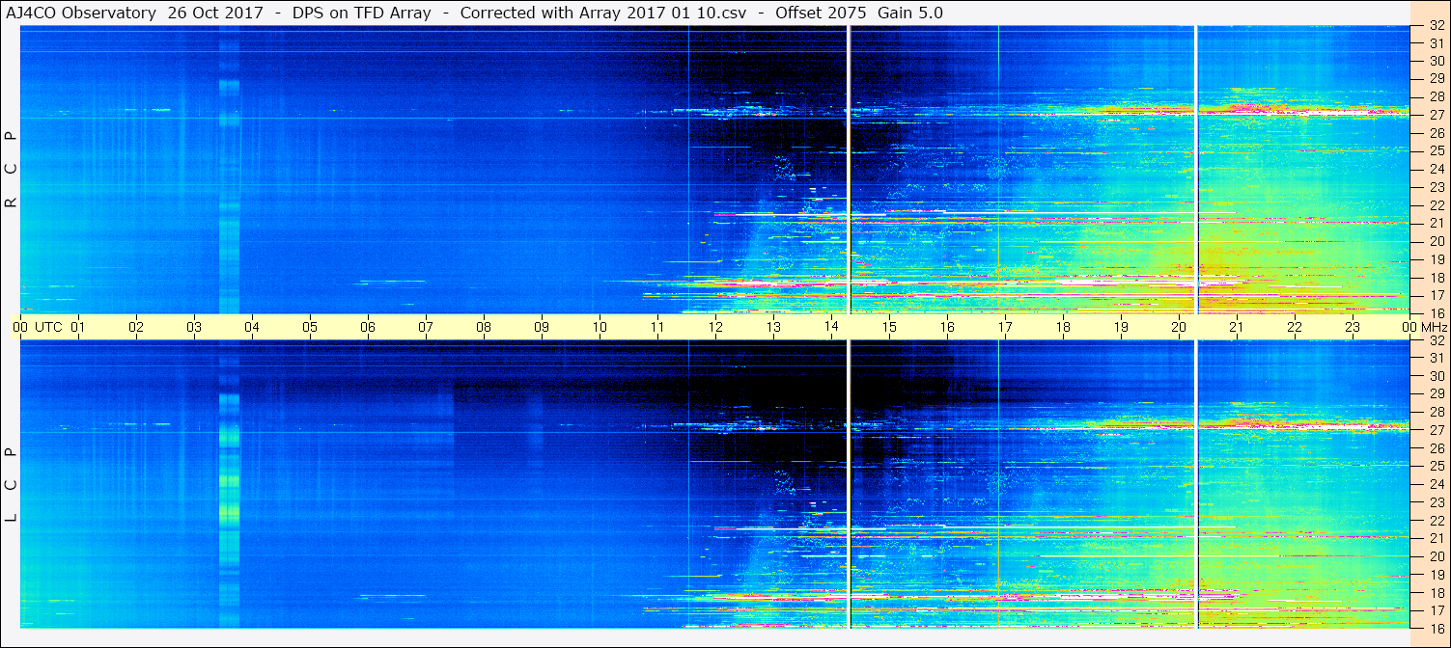Click the 18 MHz tick of LCP panel

point(1436,592)
